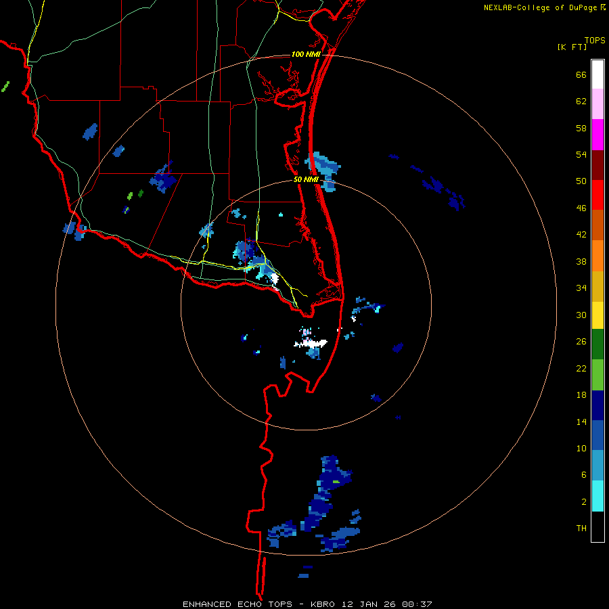
Task: Click the medium blue legend swatch
Action: pyautogui.click(x=597, y=435)
